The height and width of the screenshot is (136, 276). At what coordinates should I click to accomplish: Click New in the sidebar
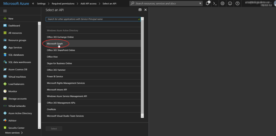pyautogui.click(x=11, y=19)
